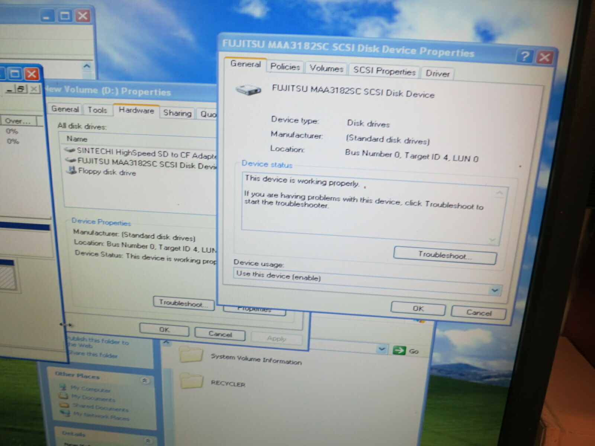Screen dimensions: 595x446
Task: Close the top-left background window
Action: pos(83,16)
